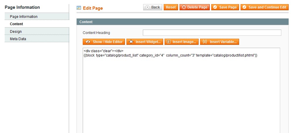
Task: Click the Edit Page title text
Action: point(93,8)
